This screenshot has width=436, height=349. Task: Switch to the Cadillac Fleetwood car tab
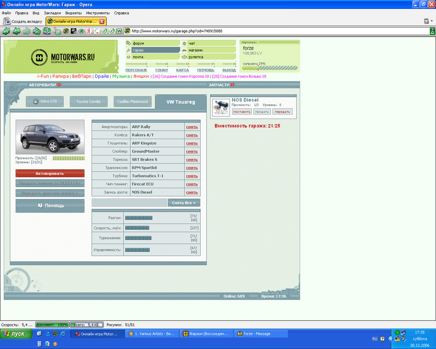tap(132, 102)
